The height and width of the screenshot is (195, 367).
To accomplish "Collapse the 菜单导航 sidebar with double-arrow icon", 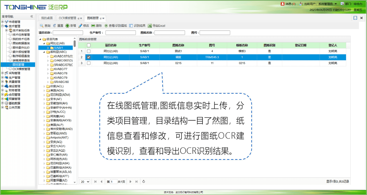I will 32,16.
